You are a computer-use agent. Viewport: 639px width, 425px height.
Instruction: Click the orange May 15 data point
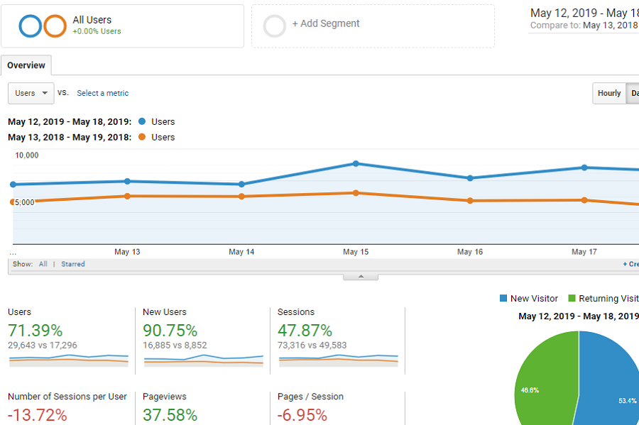pyautogui.click(x=356, y=193)
